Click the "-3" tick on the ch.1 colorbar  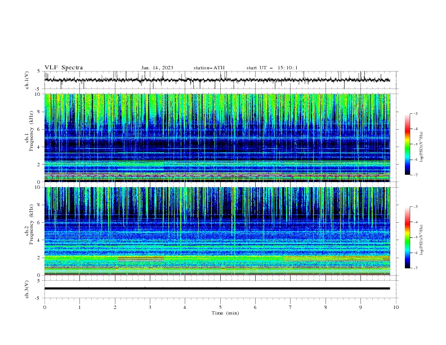tap(415, 113)
